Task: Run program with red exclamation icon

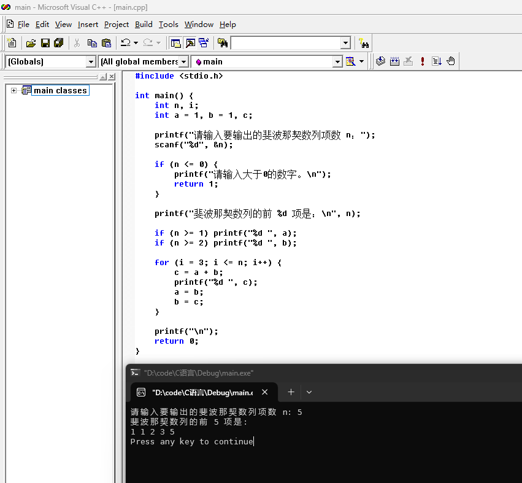Action: coord(423,61)
